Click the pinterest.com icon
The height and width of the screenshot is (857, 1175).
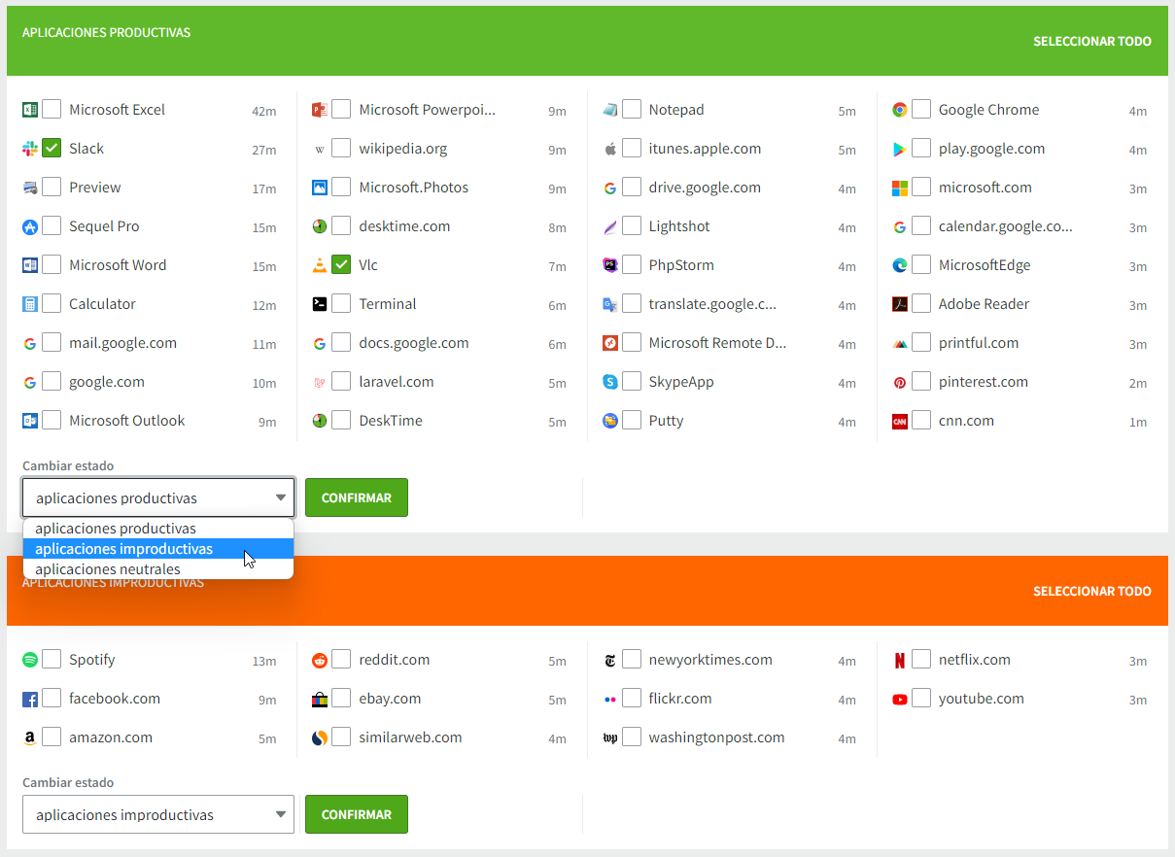coord(900,382)
